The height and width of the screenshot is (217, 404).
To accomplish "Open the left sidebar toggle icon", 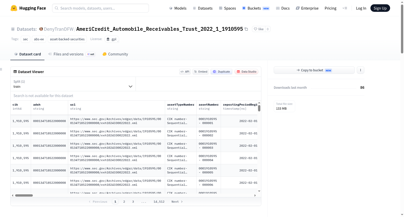I will tap(1, 69).
